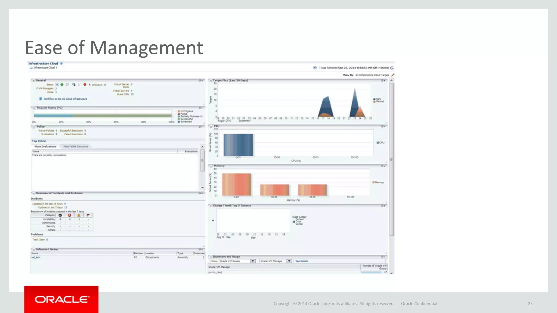This screenshot has width=557, height=313.
Task: Click the oel_asm software library entry
Action: tap(36, 257)
